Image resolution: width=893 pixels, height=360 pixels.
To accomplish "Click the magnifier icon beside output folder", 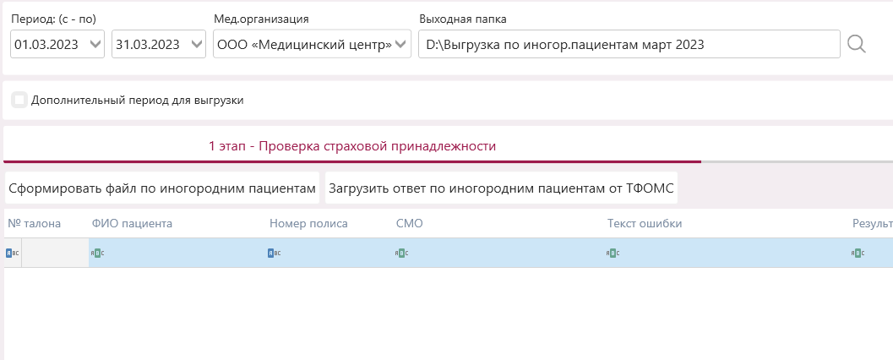I will click(x=857, y=44).
